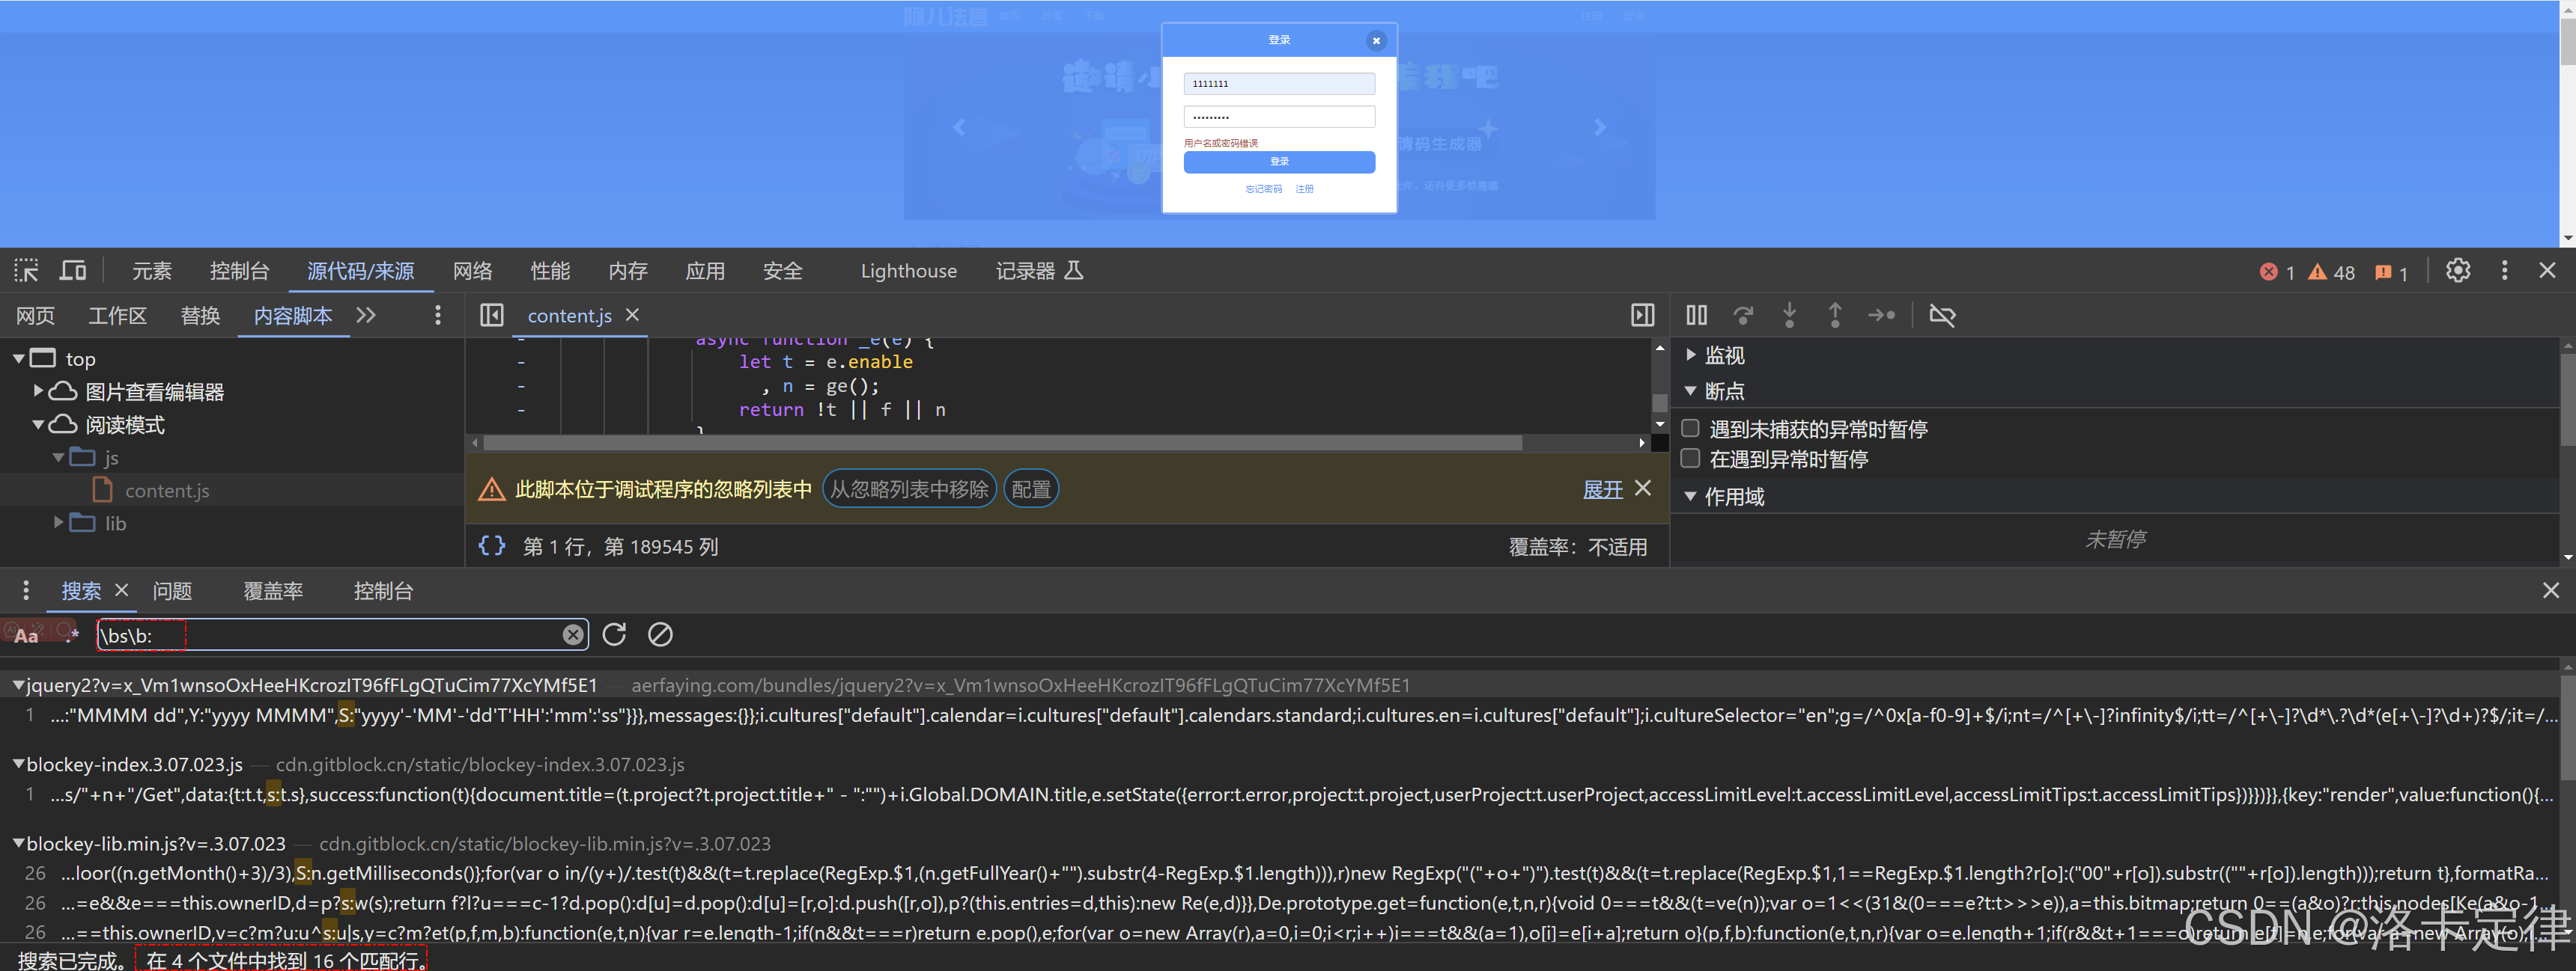Viewport: 2576px width, 971px height.
Task: Click the pretty print curly braces icon
Action: pos(491,545)
